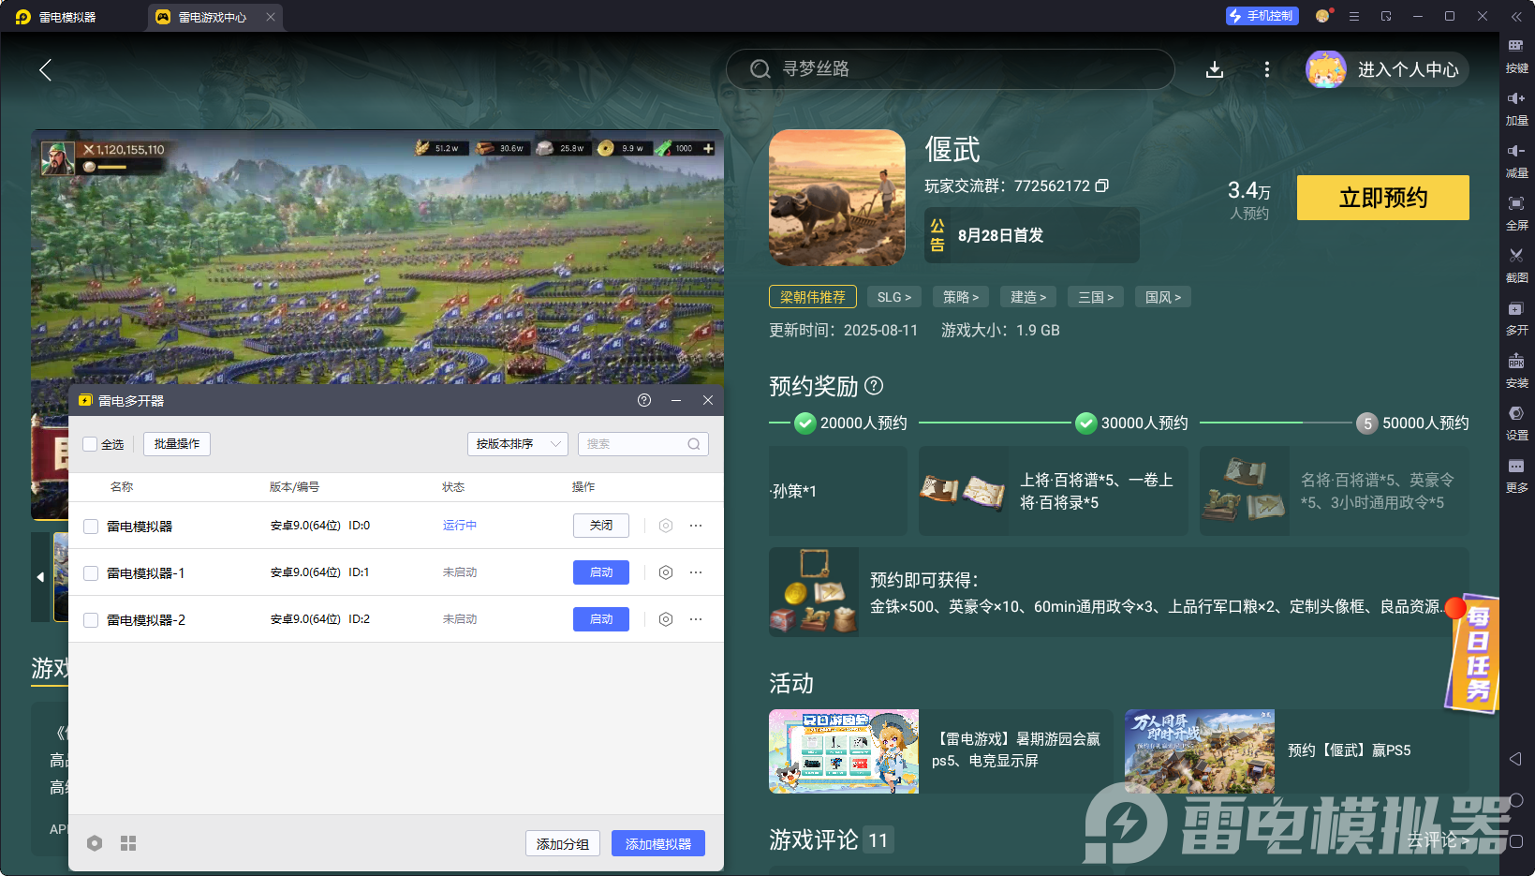Open the 按键 keymapping tool in sidebar
Screen dimensions: 1535x876
pos(1516,55)
